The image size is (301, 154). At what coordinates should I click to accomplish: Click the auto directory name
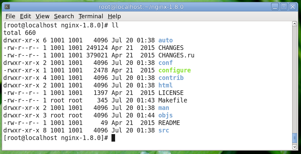[166, 40]
